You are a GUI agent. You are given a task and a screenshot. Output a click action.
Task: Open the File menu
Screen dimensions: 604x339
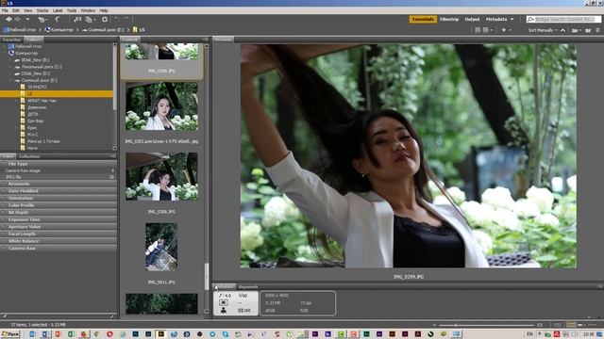click(x=5, y=10)
